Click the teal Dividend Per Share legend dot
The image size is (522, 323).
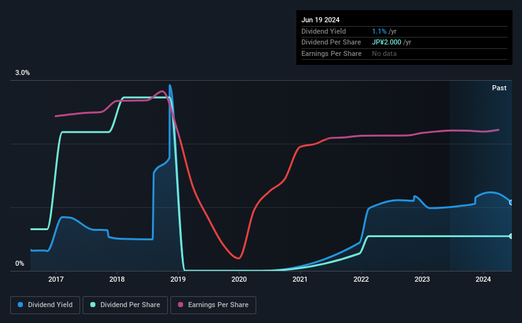pos(93,305)
